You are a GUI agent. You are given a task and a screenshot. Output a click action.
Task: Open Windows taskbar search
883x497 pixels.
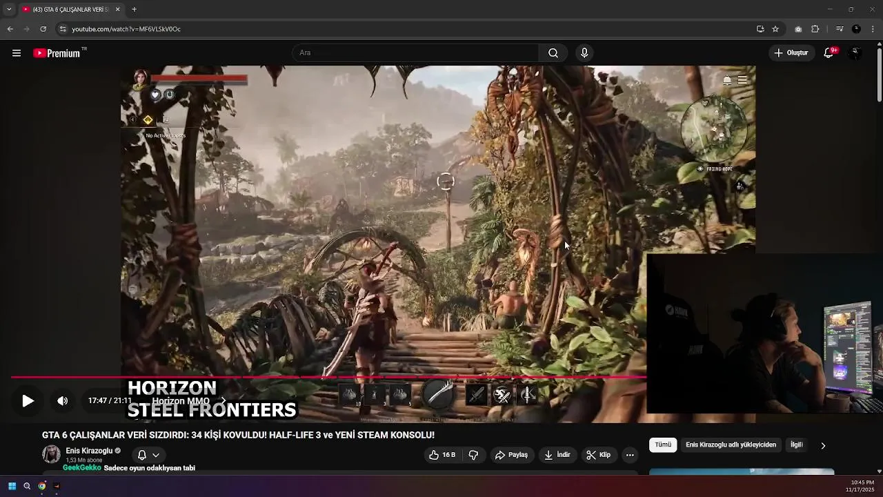click(27, 486)
